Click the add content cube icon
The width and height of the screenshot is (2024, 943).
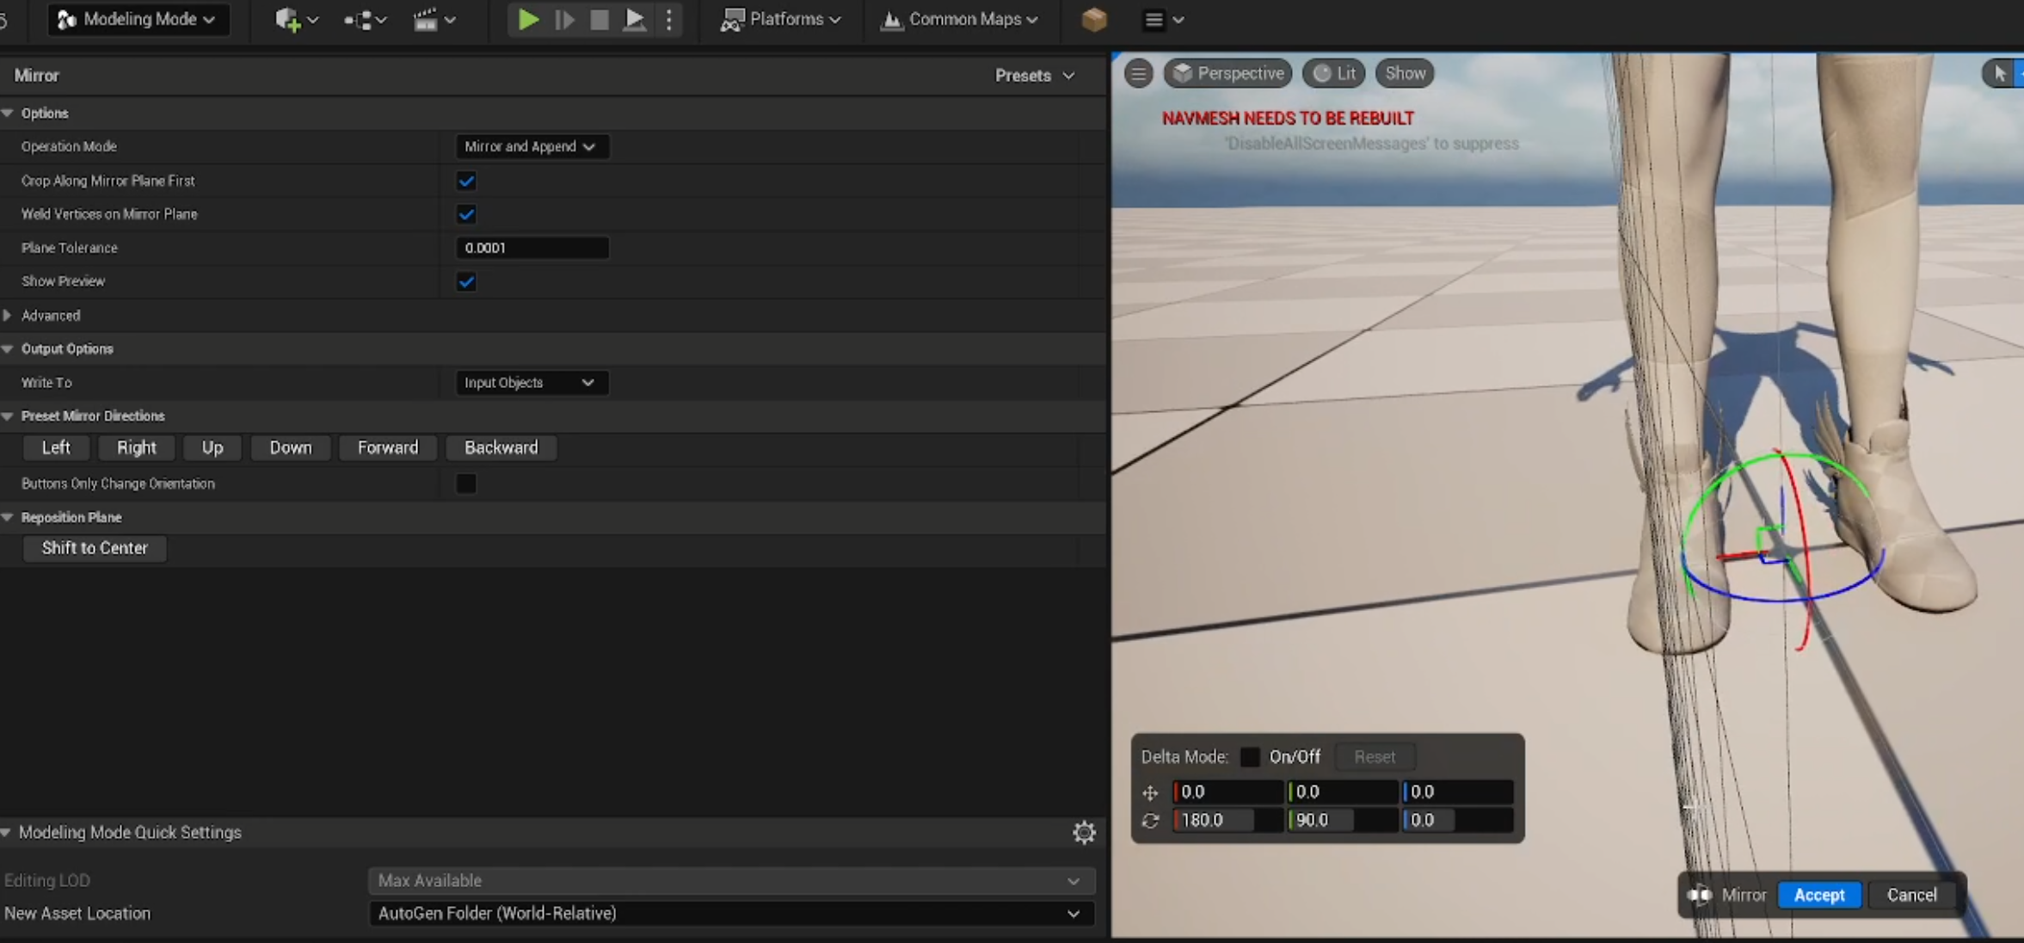tap(287, 19)
